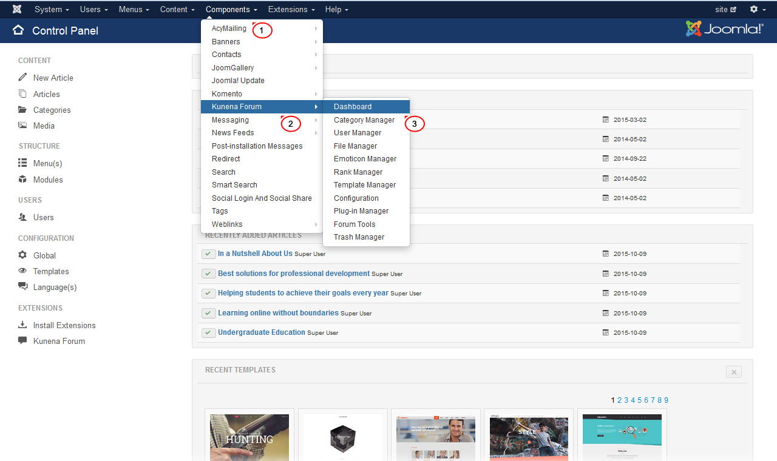777x461 pixels.
Task: Click the Users people icon
Action: [22, 217]
